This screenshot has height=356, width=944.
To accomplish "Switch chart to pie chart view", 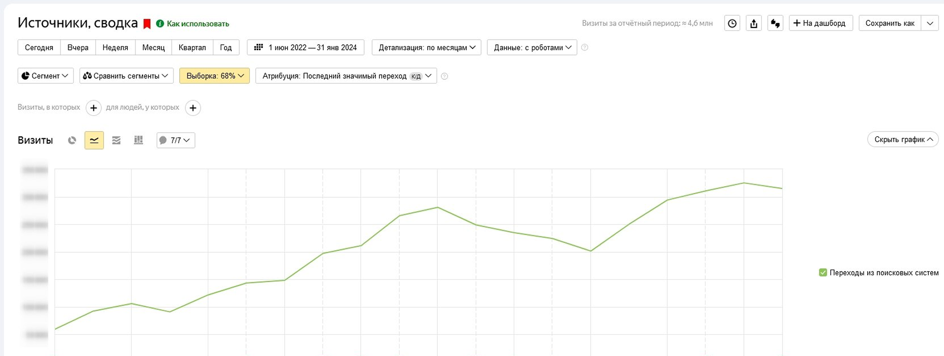I will (72, 140).
